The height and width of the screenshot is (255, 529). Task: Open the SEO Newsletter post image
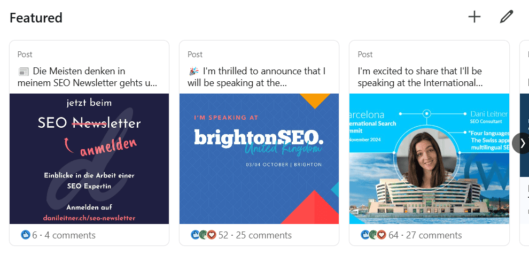point(89,159)
